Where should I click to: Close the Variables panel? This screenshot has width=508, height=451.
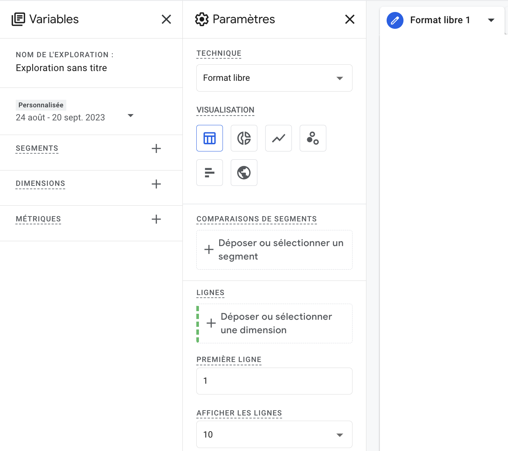[x=166, y=19]
